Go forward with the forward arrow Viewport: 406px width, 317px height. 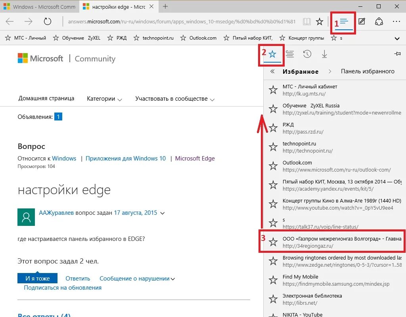click(x=28, y=21)
